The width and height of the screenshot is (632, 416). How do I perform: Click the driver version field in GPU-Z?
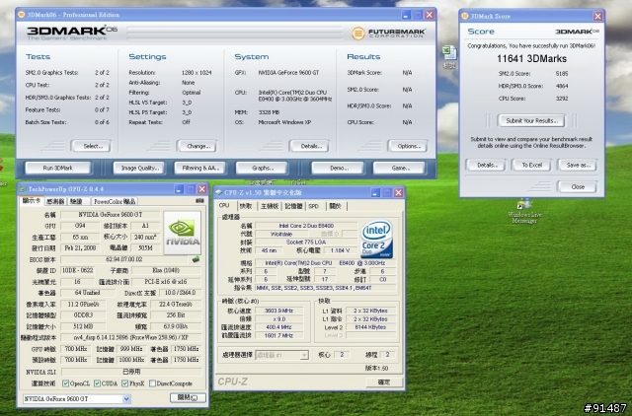coord(130,337)
